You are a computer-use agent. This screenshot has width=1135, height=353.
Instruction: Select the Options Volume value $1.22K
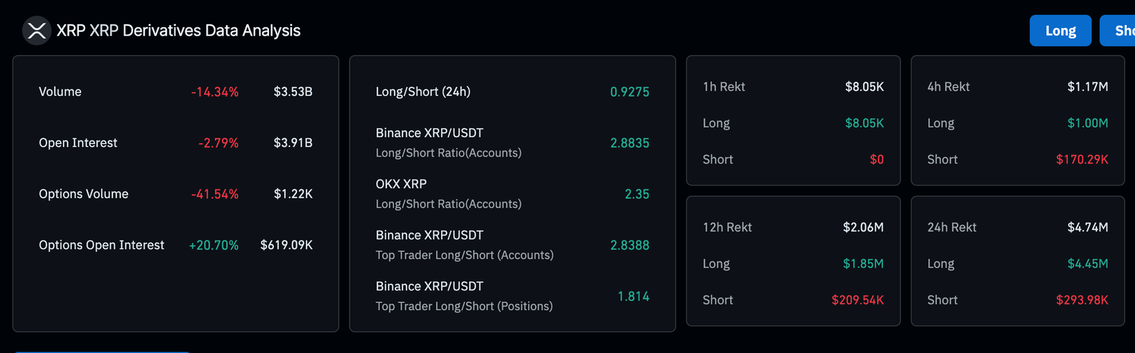pos(293,194)
